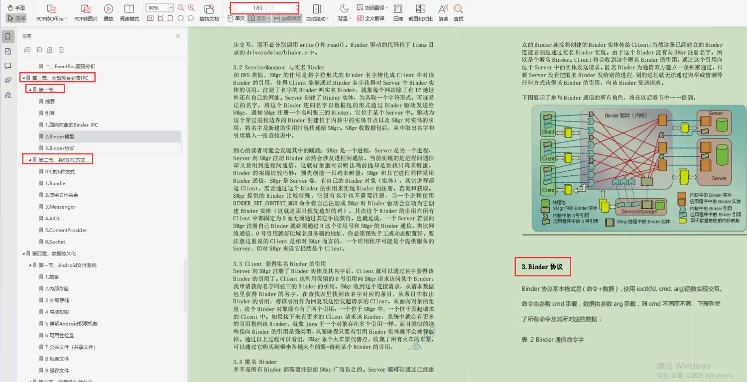
Task: Open the thumbnails sidebar panel icon
Action: tap(8, 51)
